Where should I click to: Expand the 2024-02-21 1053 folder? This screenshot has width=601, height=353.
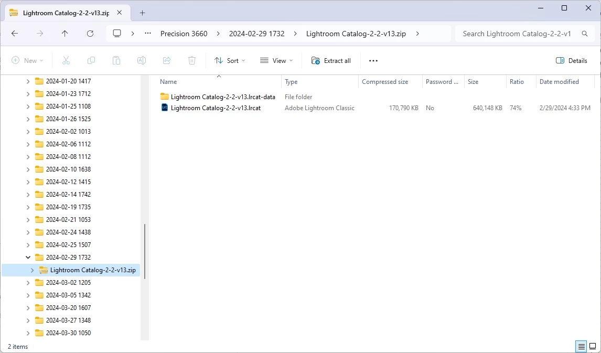(28, 220)
